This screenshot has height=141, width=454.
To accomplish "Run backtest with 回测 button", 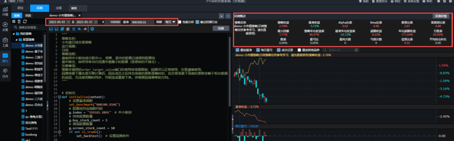I will 221,28.
